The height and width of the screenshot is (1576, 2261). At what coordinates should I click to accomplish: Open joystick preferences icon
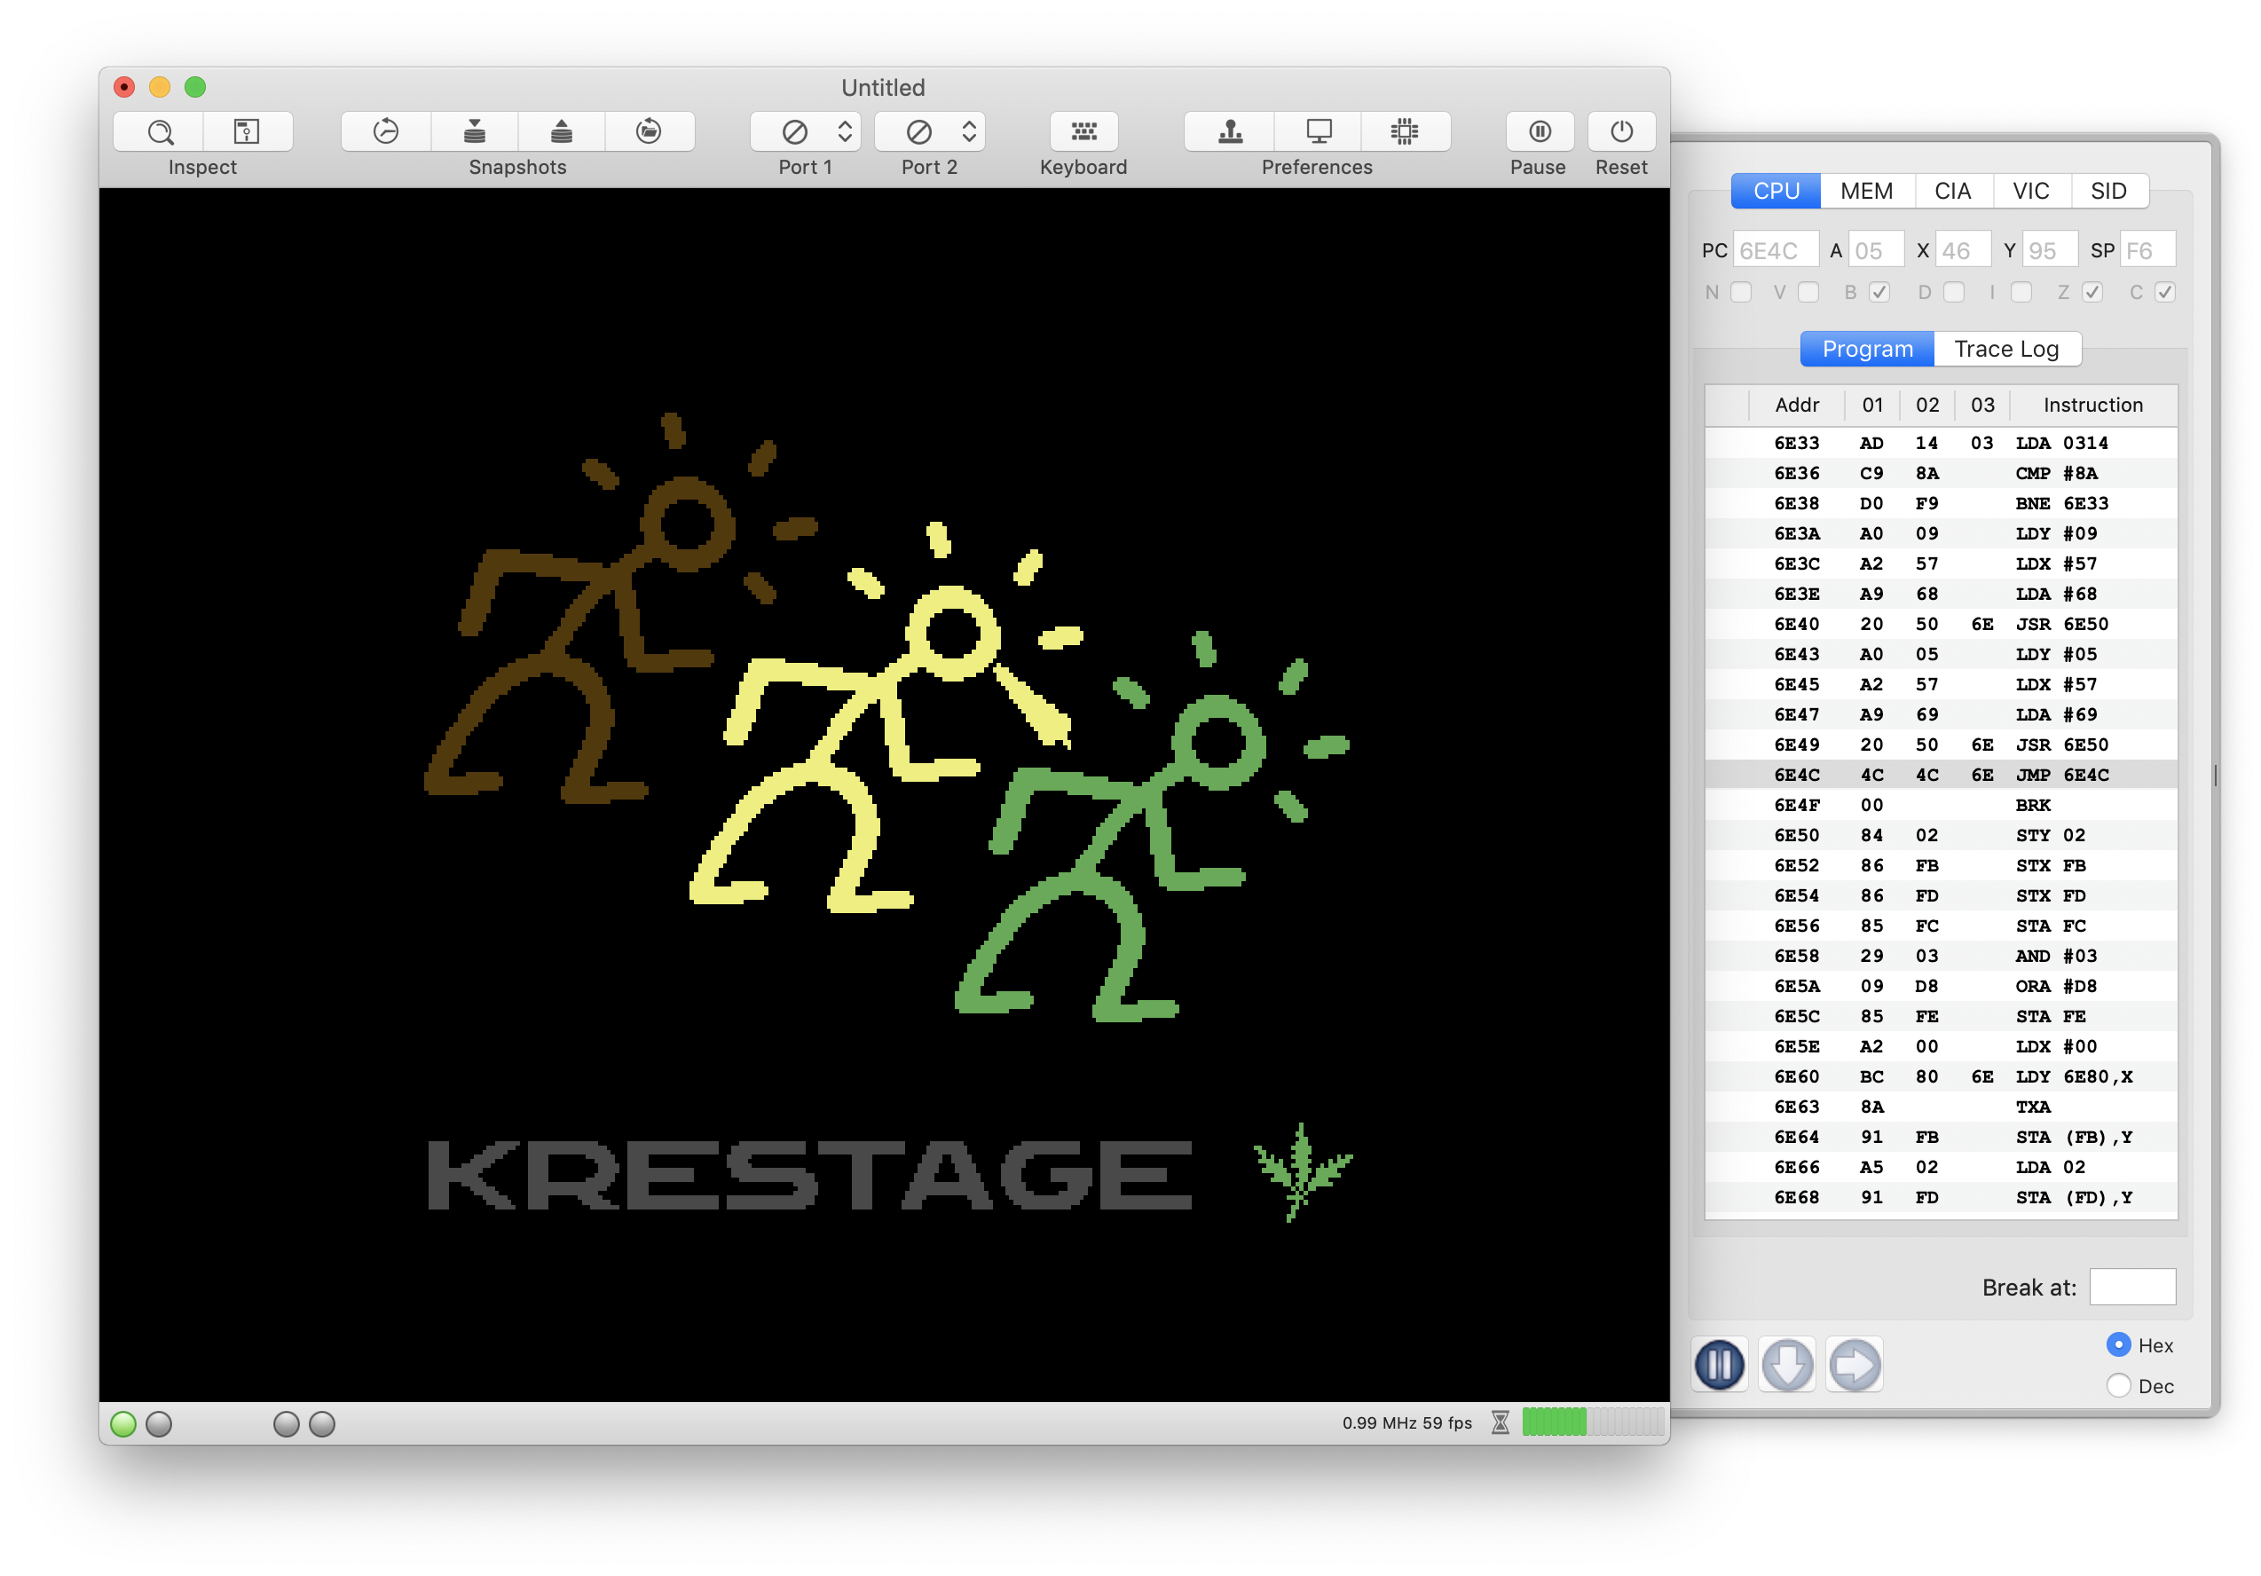point(1230,131)
